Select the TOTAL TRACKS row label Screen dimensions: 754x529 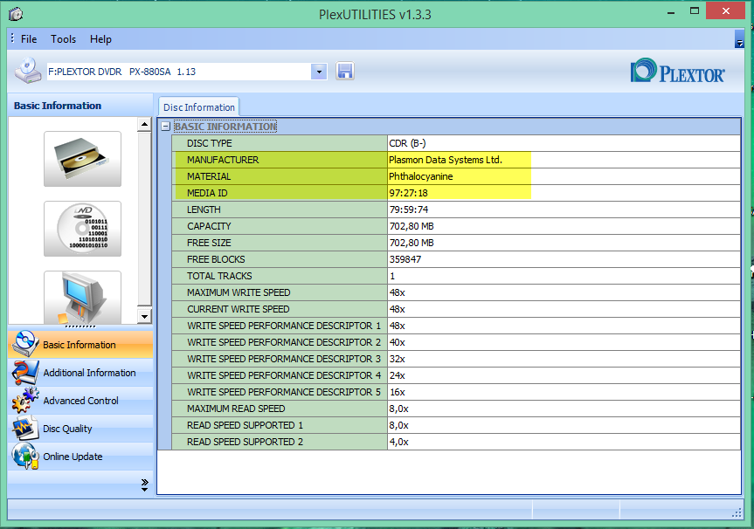tap(219, 276)
